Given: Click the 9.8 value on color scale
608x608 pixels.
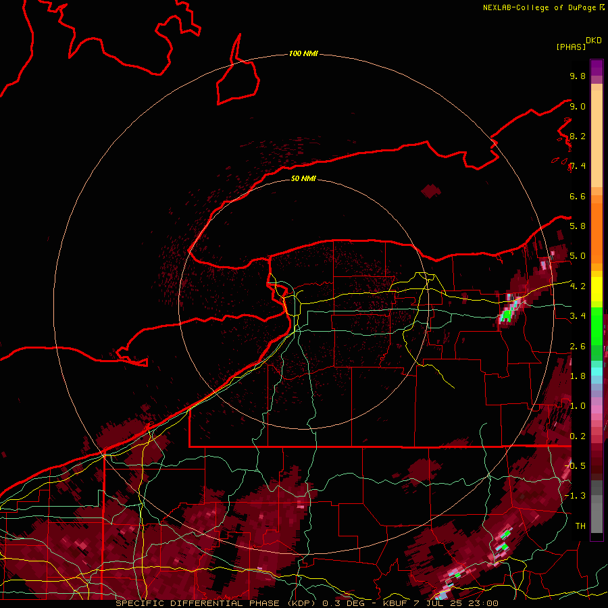Looking at the screenshot, I should (x=578, y=76).
